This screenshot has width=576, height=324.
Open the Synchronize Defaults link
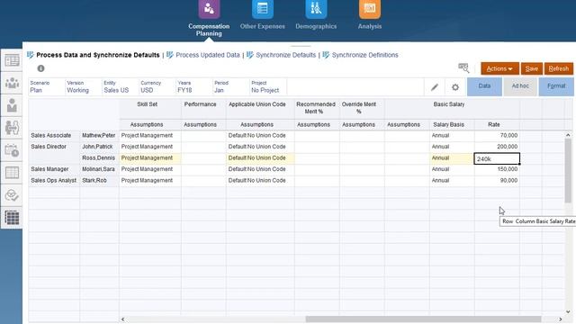pyautogui.click(x=286, y=55)
